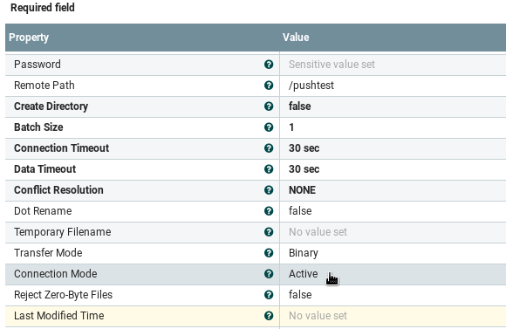Show help for Connection Timeout property
Screen dimensions: 506x329
269,148
